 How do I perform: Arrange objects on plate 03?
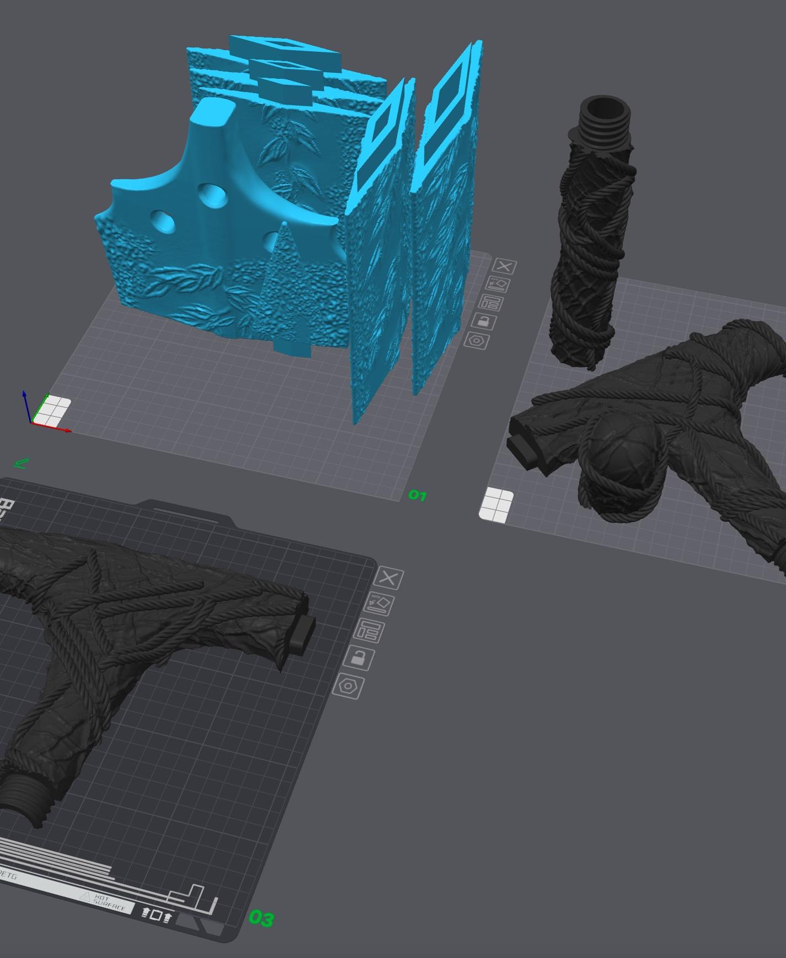[369, 631]
